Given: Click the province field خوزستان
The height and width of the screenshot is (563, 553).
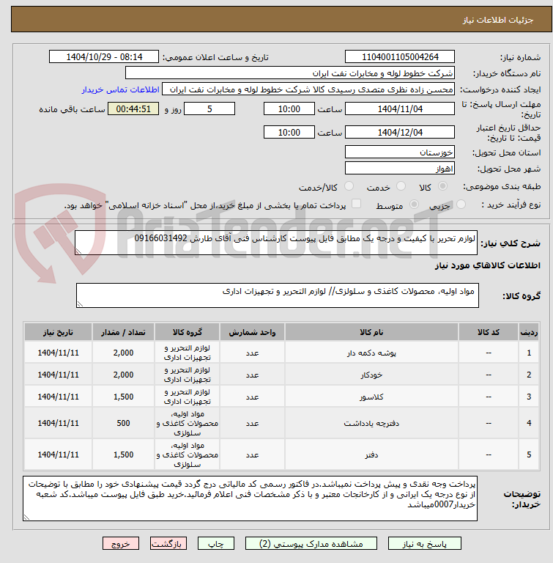Looking at the screenshot, I should (400, 152).
